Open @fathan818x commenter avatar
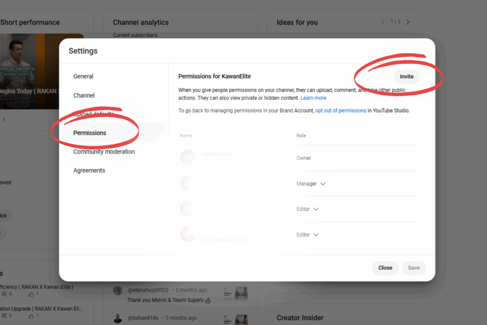Image resolution: width=487 pixels, height=325 pixels. click(x=117, y=318)
